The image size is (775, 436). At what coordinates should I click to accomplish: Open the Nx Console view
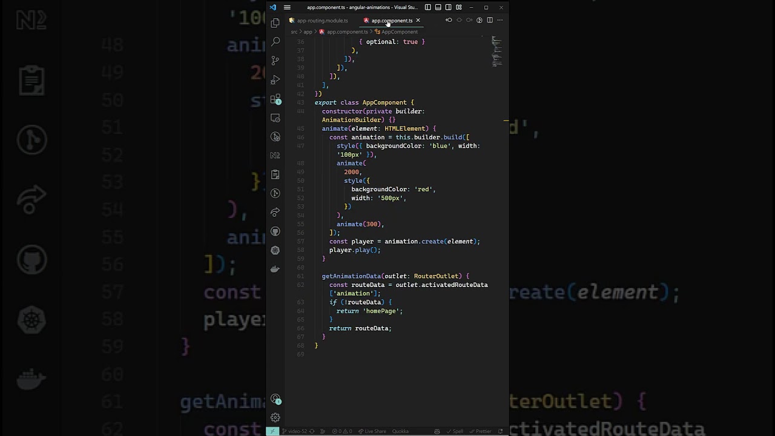click(x=275, y=156)
